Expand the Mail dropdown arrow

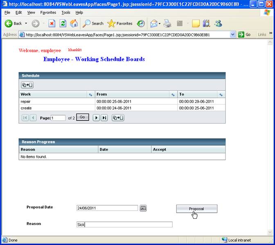coord(160,23)
